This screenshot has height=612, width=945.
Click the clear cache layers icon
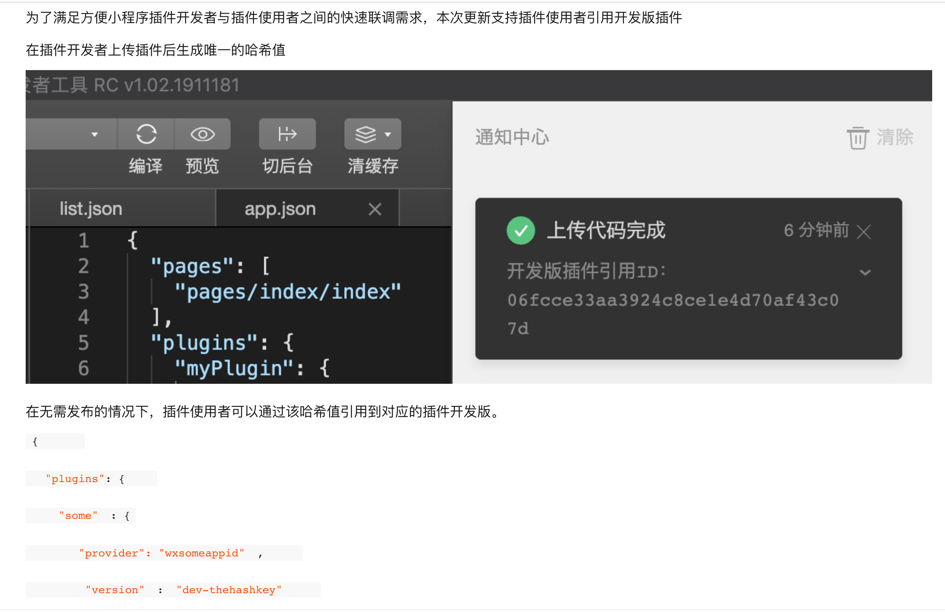[366, 134]
